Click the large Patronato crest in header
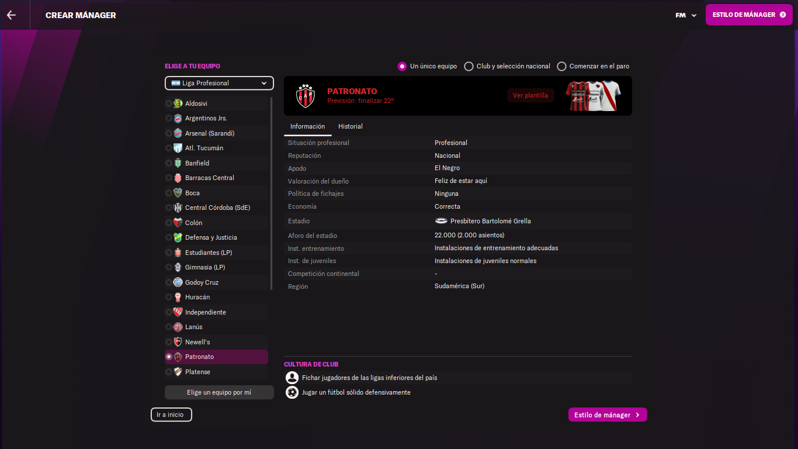798x449 pixels. click(x=305, y=96)
